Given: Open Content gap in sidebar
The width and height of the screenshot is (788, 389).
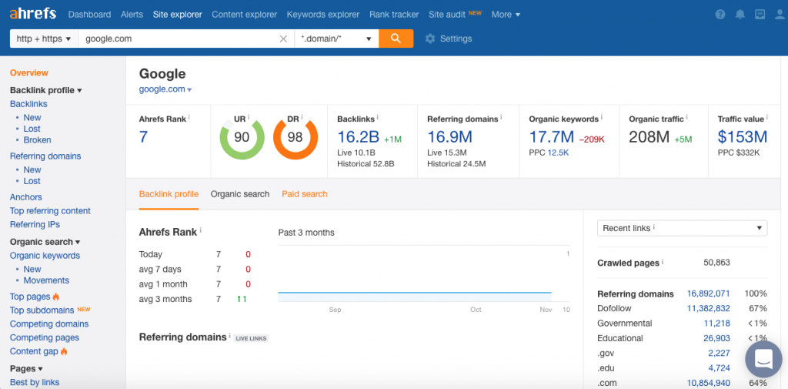Looking at the screenshot, I should pyautogui.click(x=34, y=350).
